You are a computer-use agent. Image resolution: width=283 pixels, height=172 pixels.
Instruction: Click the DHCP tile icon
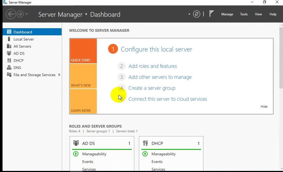pos(145,143)
